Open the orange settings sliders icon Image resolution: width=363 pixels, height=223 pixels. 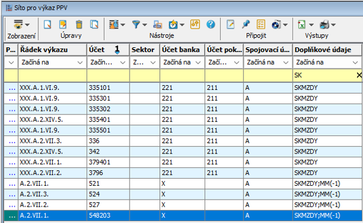click(195, 25)
